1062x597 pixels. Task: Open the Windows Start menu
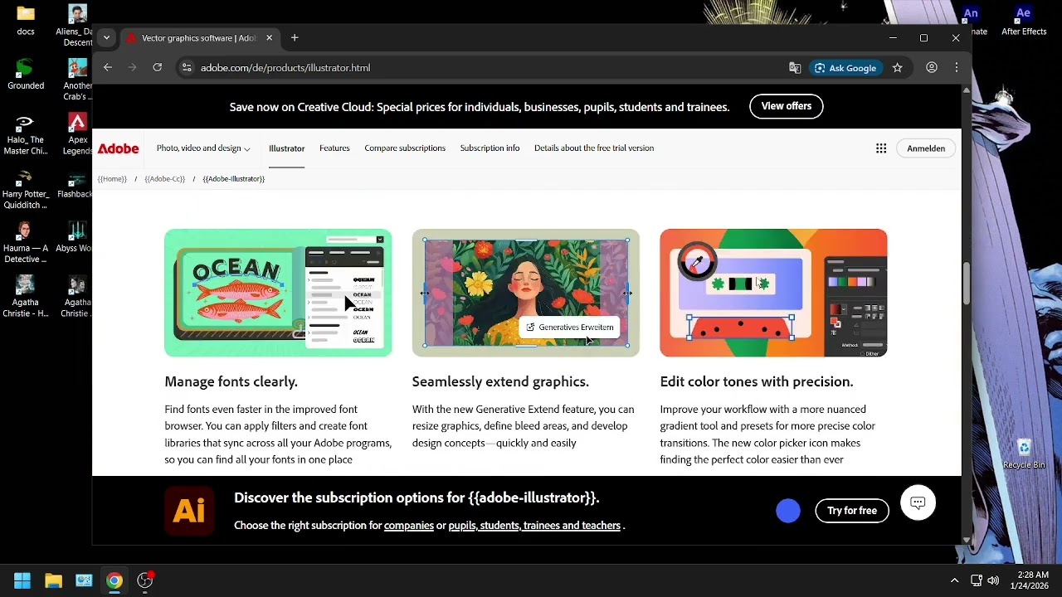22,580
